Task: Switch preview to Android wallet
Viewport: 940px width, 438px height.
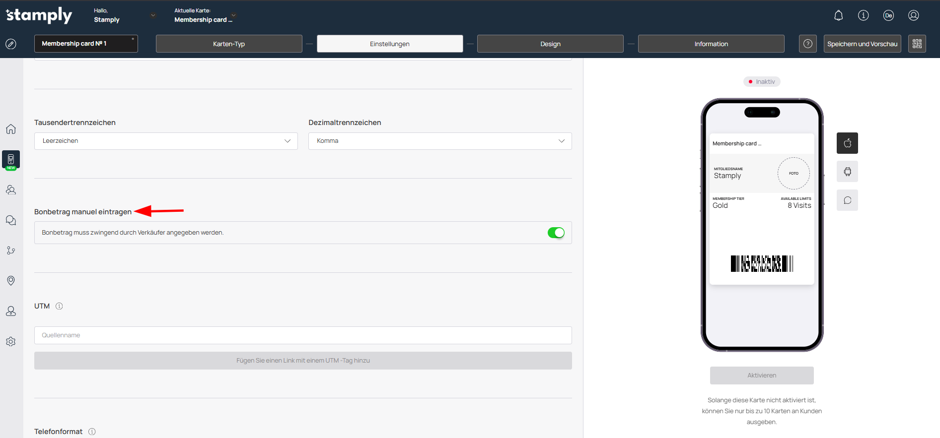Action: click(x=847, y=172)
